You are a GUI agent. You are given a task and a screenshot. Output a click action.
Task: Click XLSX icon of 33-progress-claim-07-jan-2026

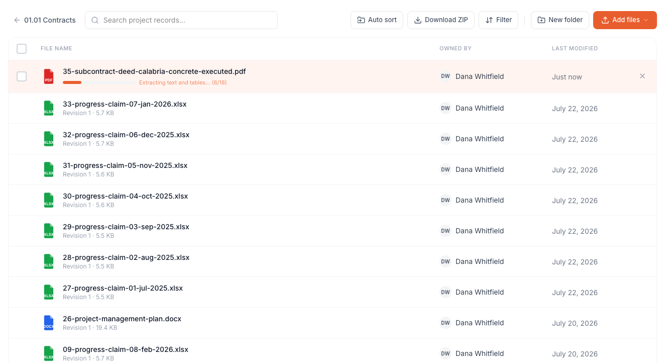coord(49,108)
